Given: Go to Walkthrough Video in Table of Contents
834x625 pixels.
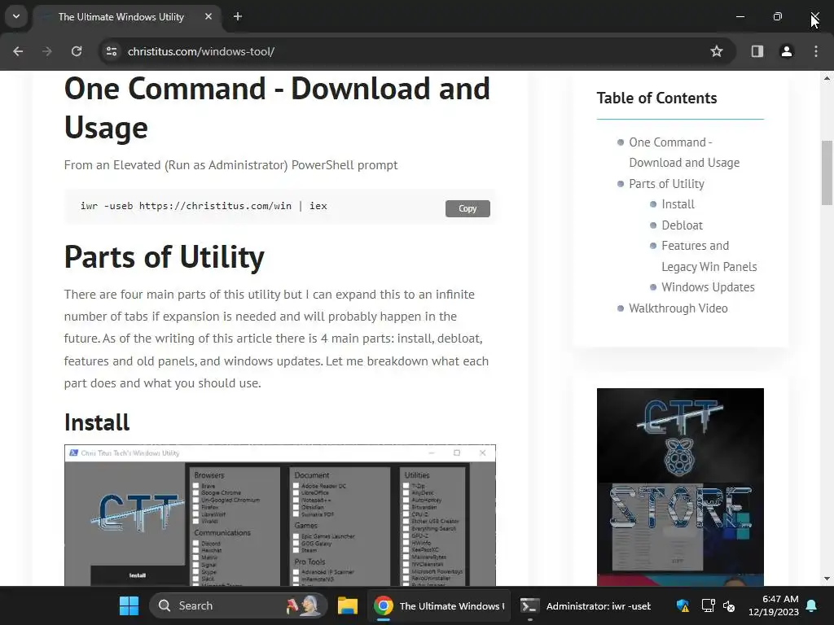Looking at the screenshot, I should 678,308.
